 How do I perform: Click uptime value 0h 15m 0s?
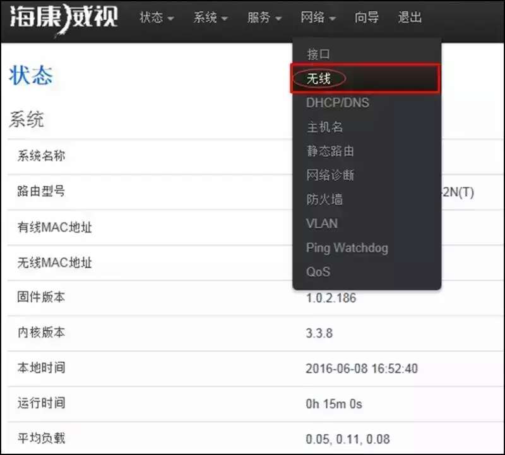point(334,404)
